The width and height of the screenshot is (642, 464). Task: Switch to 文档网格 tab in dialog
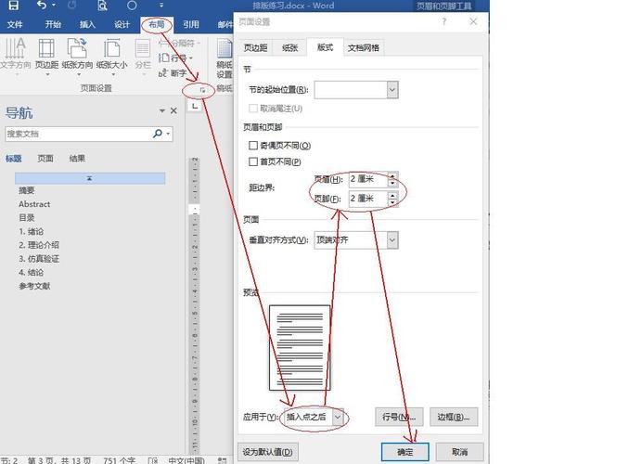364,48
